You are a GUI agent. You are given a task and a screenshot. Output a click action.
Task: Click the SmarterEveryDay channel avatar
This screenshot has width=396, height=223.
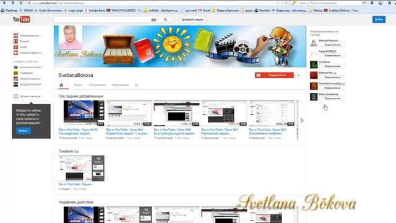point(314,86)
